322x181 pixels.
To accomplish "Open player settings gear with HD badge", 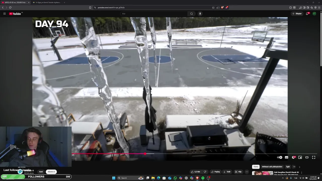I will coord(293,157).
